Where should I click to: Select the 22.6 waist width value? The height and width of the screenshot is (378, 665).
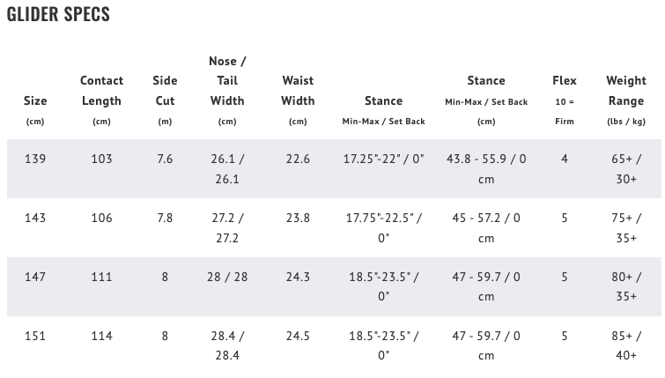[x=298, y=159]
